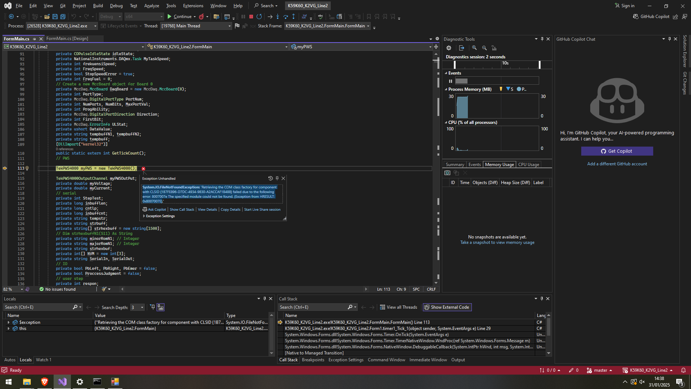
Task: Open the Debug menu
Action: 116,6
